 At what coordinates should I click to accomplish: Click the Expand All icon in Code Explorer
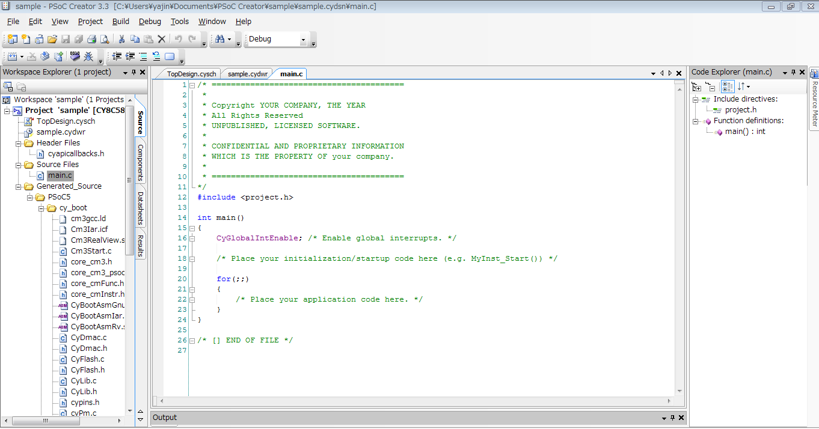[697, 87]
